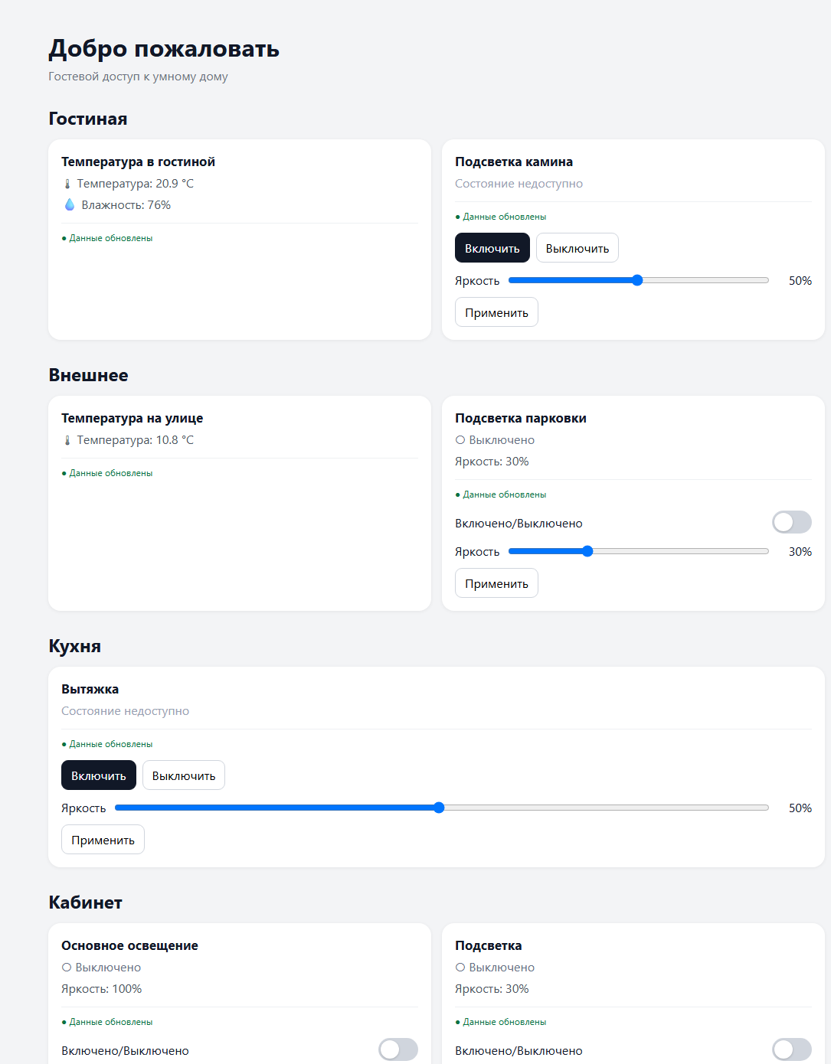Click Данные обновлены status in Температура на улице card
The height and width of the screenshot is (1064, 831).
coord(107,473)
